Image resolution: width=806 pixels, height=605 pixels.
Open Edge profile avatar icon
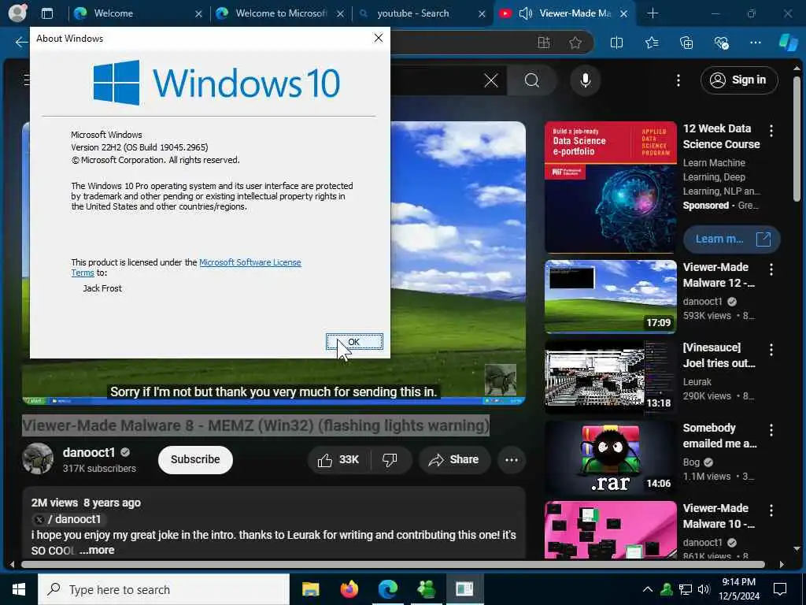click(x=17, y=13)
